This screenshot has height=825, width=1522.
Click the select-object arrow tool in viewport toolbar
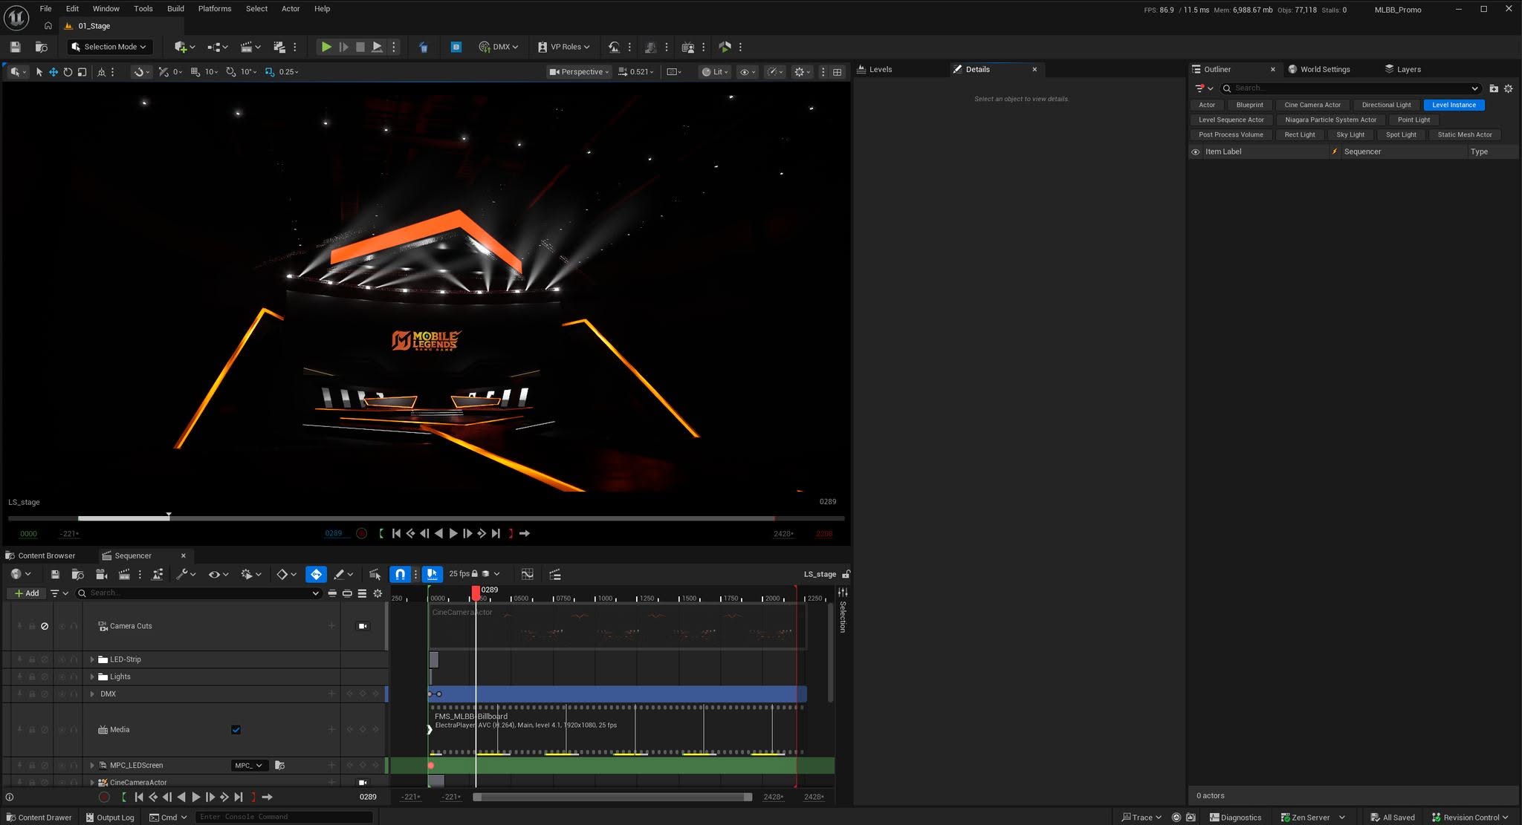point(39,72)
